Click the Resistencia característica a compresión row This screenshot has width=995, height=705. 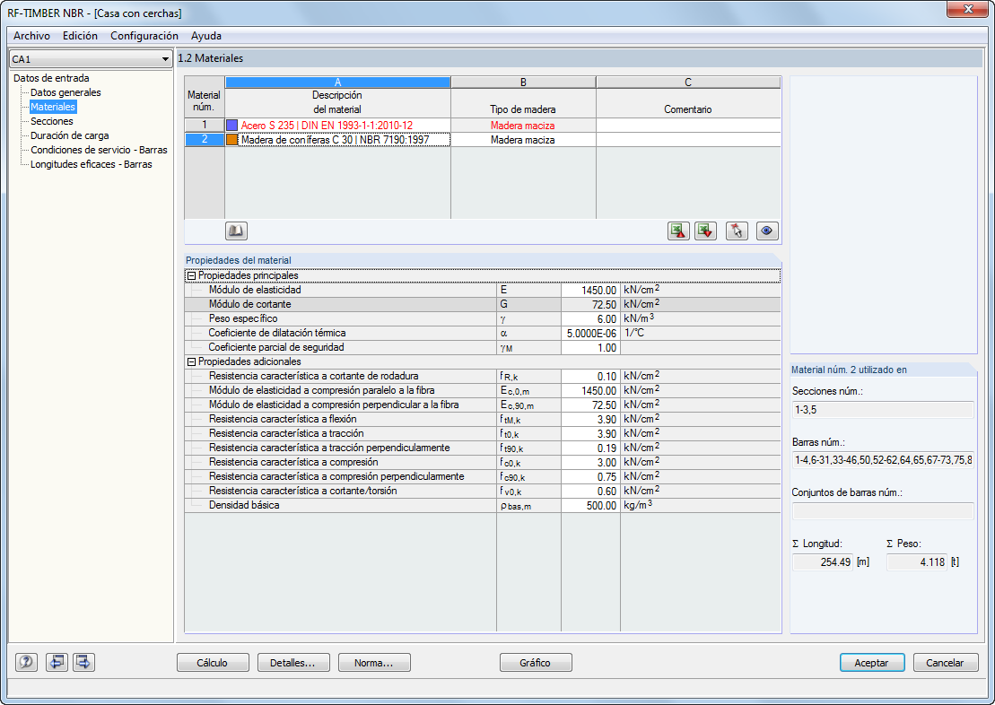[483, 463]
